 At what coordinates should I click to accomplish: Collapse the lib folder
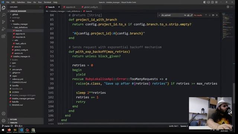[x=13, y=21]
